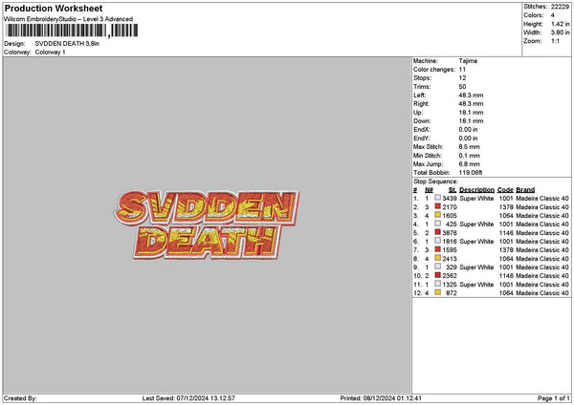The height and width of the screenshot is (405, 574).
Task: Select Madeira Classic 40 in stop row 872
Action: coord(542,293)
